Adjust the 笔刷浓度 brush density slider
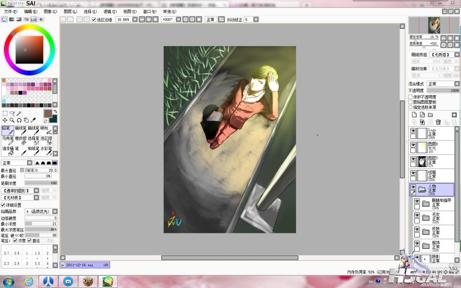This screenshot has height=288, width=461. coord(41,183)
